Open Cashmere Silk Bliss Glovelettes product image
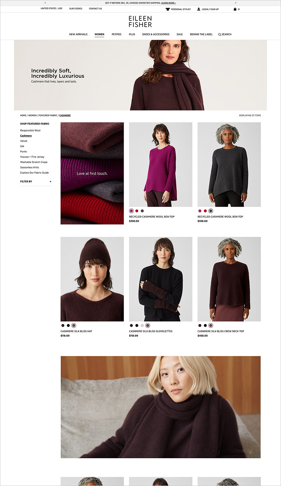 tap(161, 279)
